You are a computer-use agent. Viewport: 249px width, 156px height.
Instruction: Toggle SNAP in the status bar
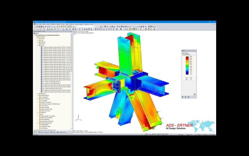coord(147,135)
